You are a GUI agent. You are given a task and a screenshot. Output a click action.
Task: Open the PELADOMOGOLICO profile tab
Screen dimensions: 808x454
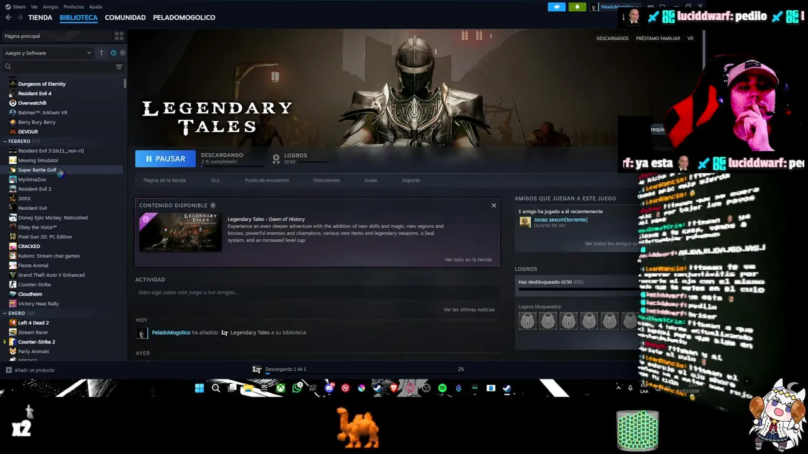(x=184, y=18)
